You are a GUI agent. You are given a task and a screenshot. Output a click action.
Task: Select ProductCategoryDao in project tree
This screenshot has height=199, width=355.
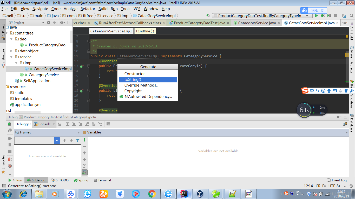click(x=47, y=45)
